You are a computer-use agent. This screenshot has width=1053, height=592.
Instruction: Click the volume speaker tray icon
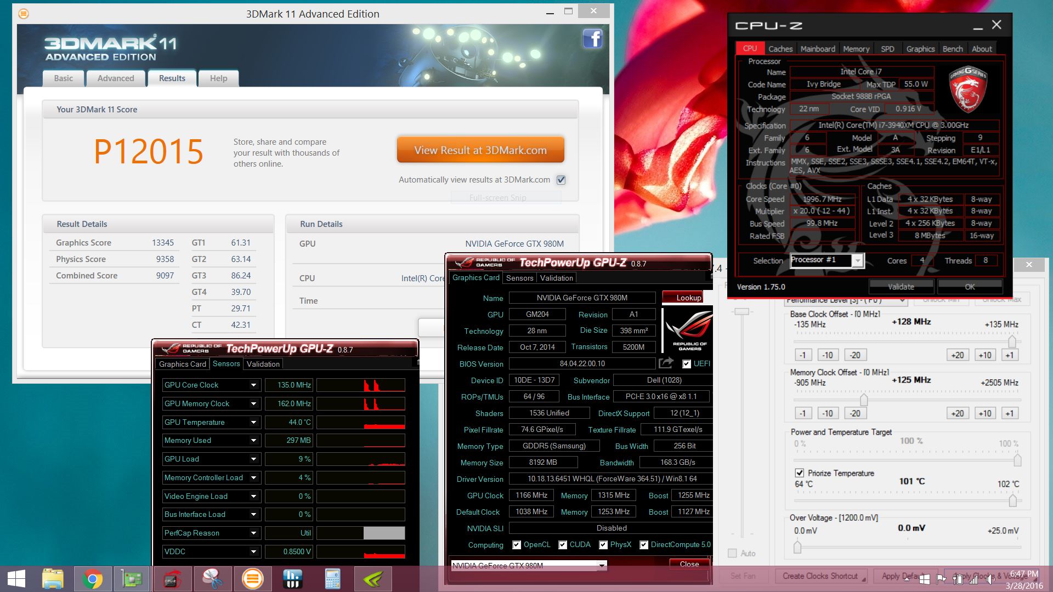click(x=990, y=579)
